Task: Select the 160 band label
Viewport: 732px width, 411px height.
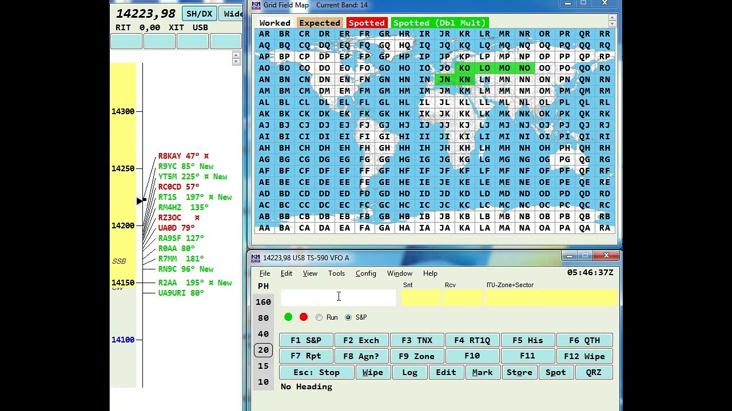Action: click(x=263, y=302)
